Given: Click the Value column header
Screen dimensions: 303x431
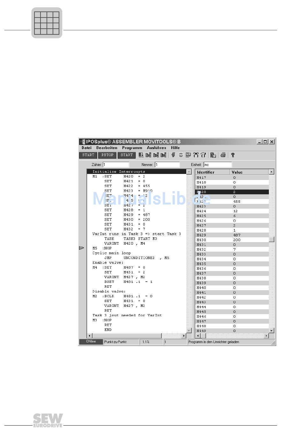Looking at the screenshot, I should pyautogui.click(x=249, y=172).
